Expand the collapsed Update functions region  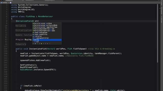pos(24,35)
